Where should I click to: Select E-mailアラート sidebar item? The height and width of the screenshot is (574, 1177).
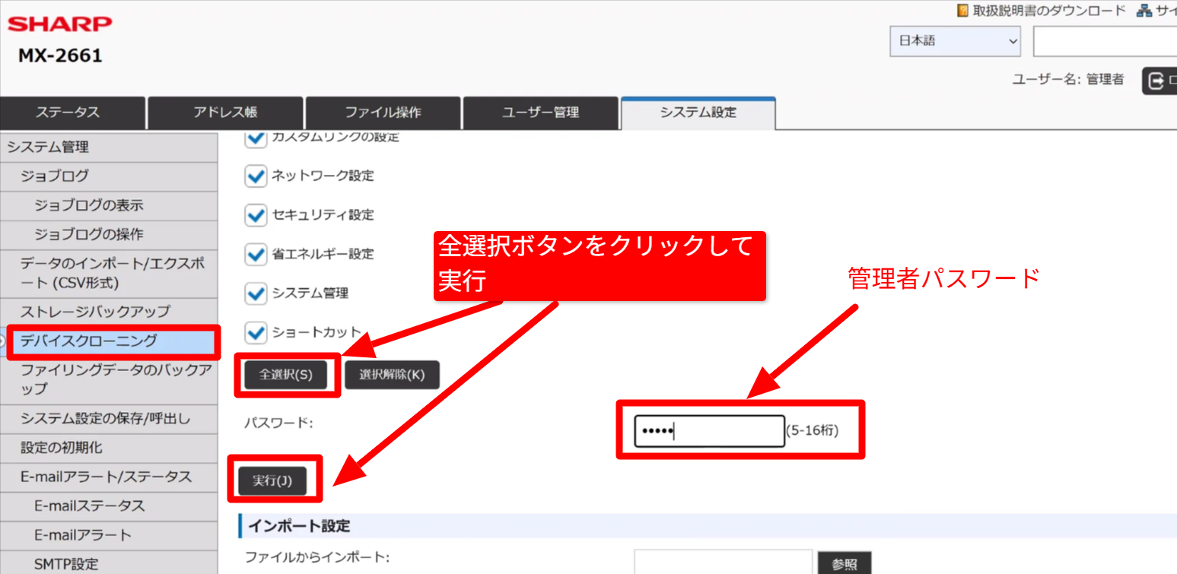click(109, 535)
